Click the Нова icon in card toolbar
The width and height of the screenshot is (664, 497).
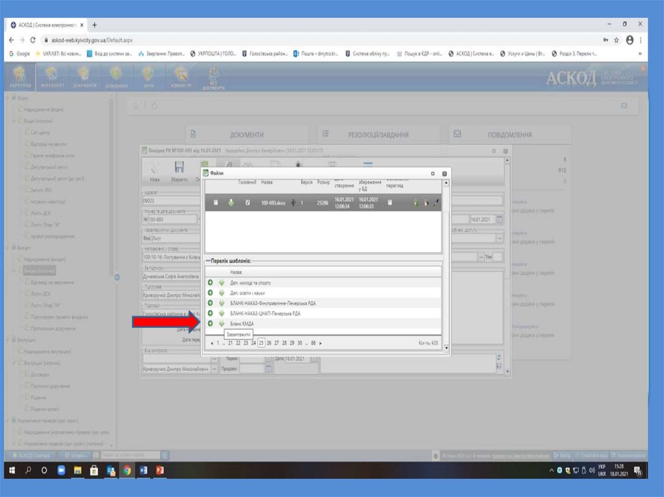pyautogui.click(x=154, y=171)
